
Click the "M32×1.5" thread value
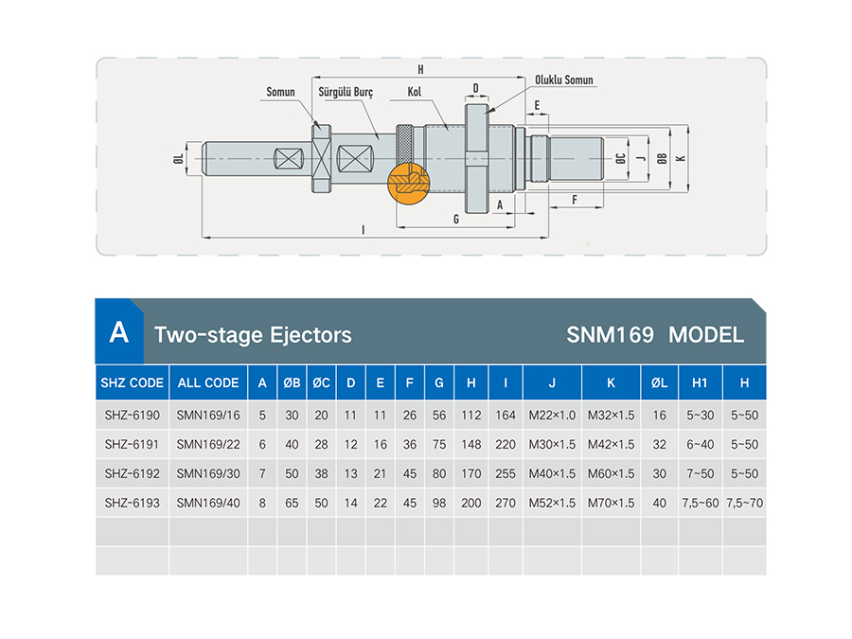[x=611, y=416]
